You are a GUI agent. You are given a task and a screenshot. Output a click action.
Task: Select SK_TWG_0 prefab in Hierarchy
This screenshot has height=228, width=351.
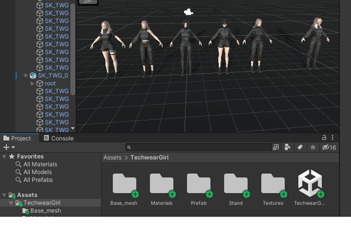pyautogui.click(x=53, y=76)
